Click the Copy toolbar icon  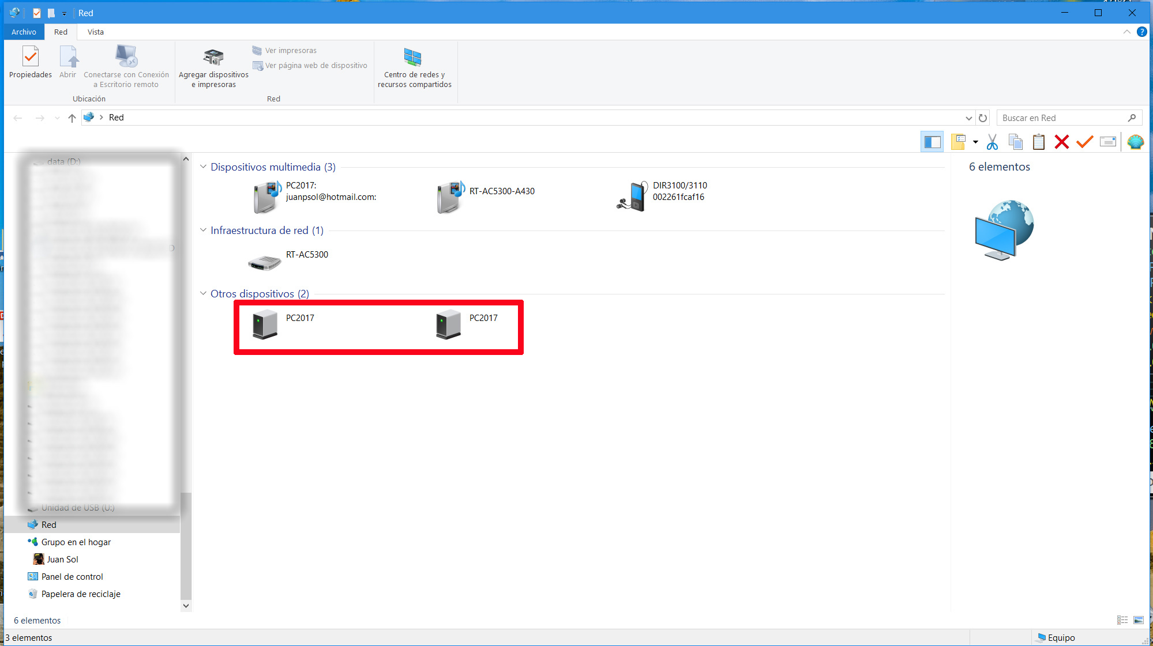pyautogui.click(x=1015, y=142)
